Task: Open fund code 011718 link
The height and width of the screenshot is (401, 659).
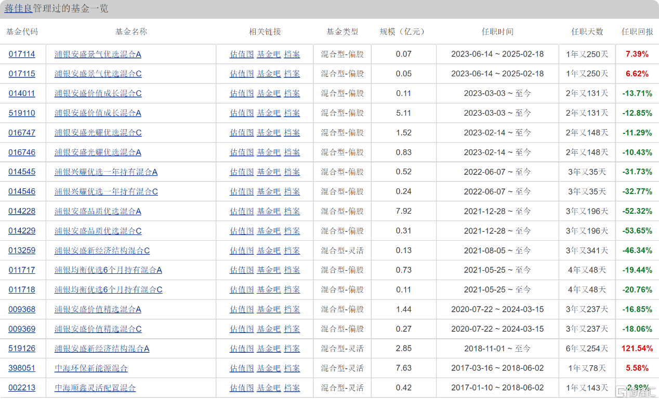Action: [x=22, y=289]
